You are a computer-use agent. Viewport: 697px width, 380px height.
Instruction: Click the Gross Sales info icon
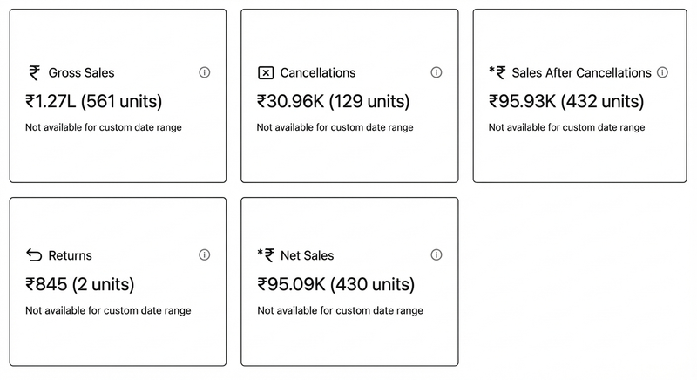[x=205, y=72]
